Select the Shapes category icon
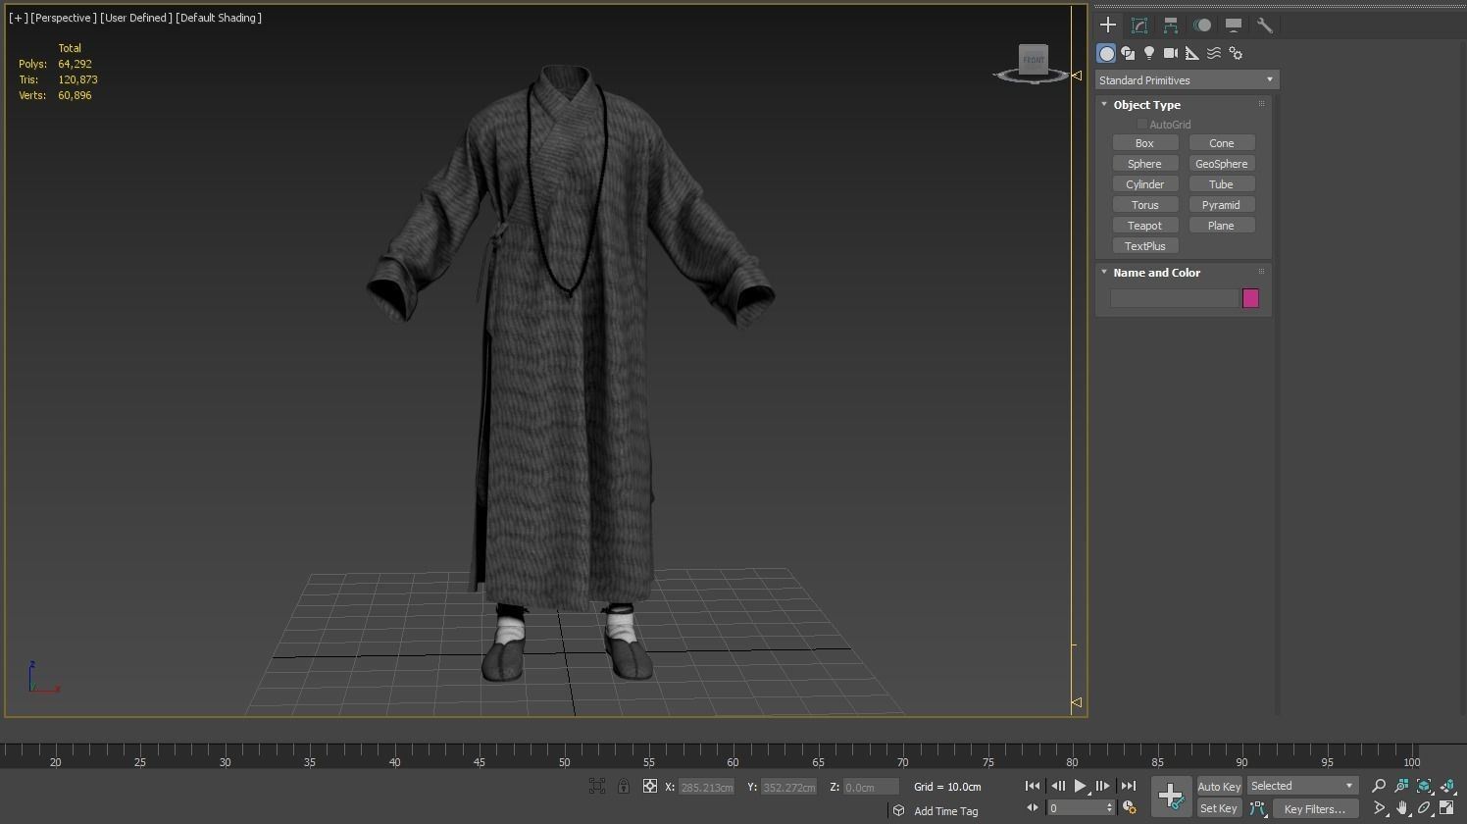 point(1128,53)
